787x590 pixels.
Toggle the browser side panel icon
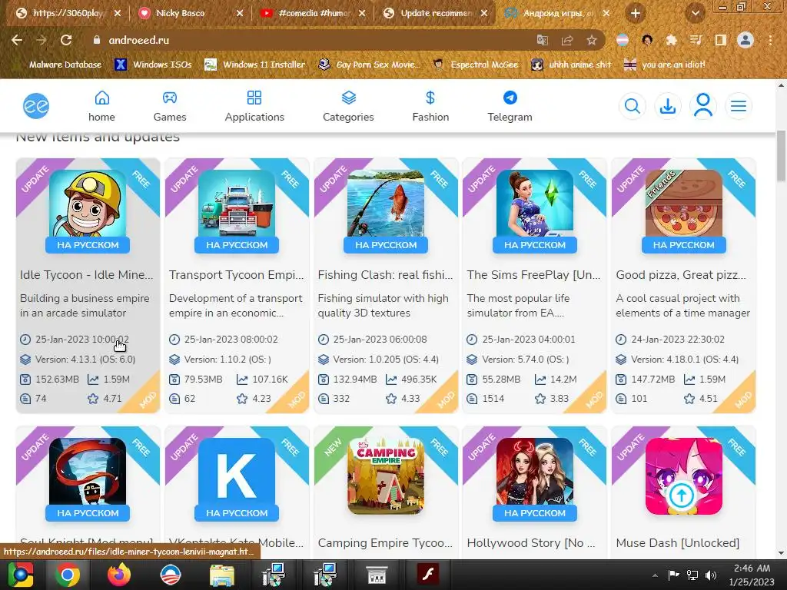[x=721, y=40]
